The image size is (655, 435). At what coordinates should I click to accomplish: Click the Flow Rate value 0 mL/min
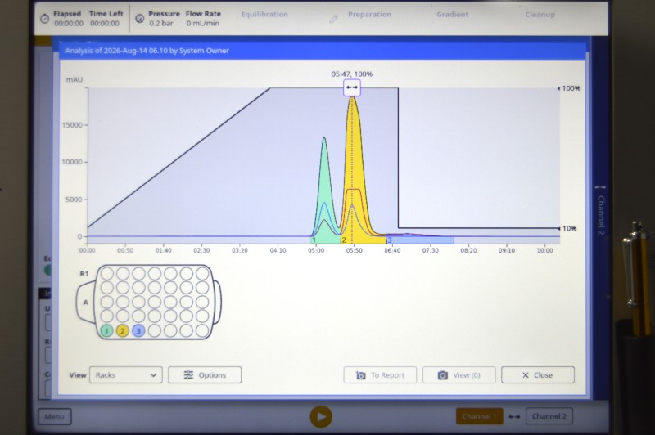pyautogui.click(x=202, y=24)
